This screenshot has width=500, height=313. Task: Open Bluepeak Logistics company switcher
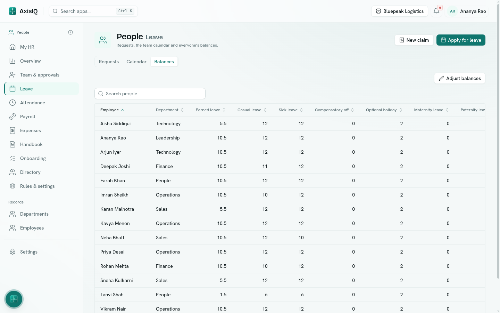pos(400,11)
